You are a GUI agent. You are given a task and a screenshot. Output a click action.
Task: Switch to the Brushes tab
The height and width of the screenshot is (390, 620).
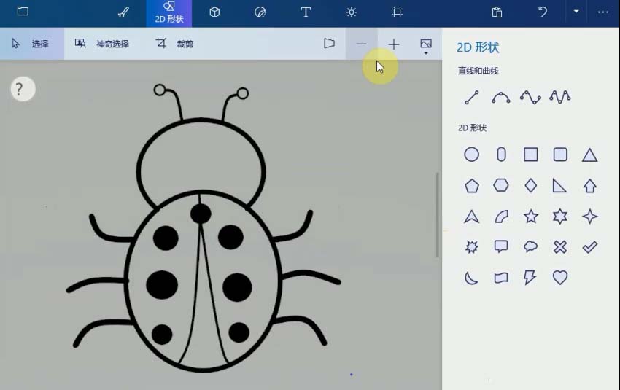tap(123, 12)
